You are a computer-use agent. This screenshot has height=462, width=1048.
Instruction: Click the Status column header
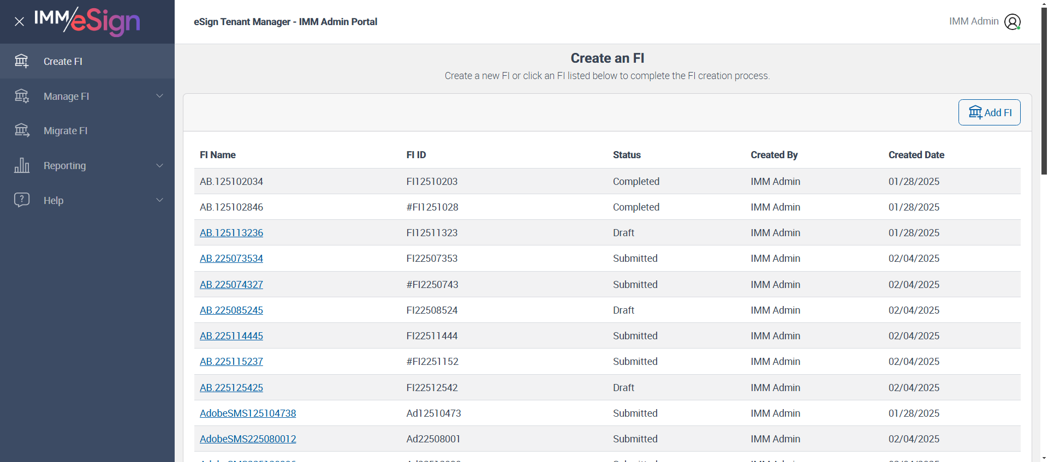tap(627, 155)
